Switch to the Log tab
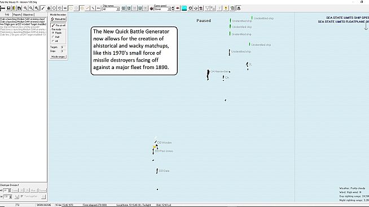Viewport: 369px width, 207px height. click(7, 14)
